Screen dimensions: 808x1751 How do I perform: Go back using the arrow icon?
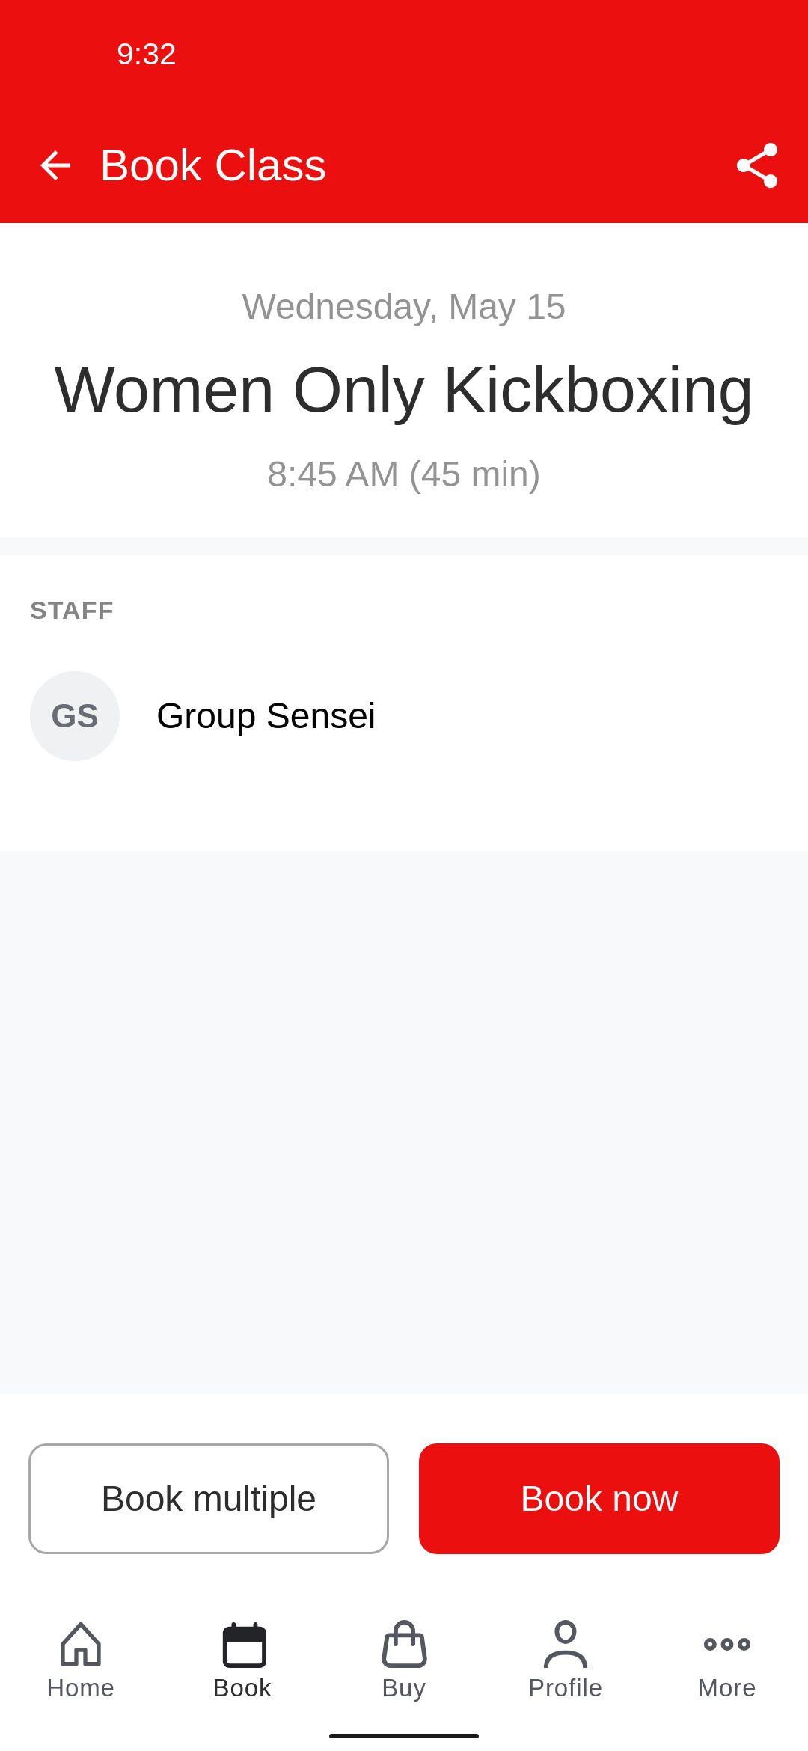pos(55,165)
